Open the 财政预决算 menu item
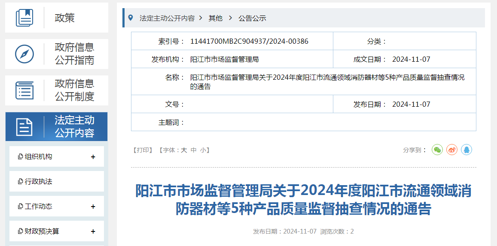 (57, 231)
